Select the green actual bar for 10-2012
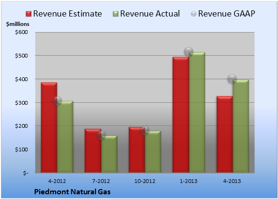 (153, 152)
